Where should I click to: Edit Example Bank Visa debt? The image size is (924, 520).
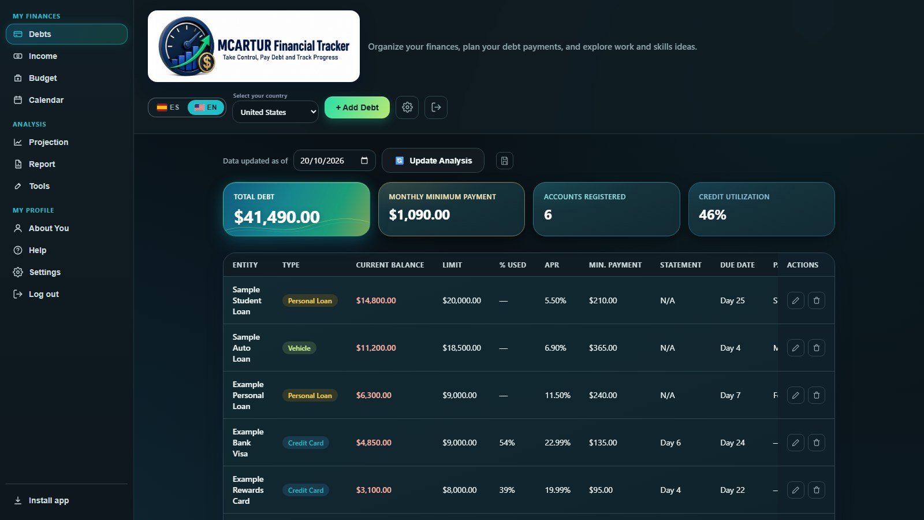(795, 443)
